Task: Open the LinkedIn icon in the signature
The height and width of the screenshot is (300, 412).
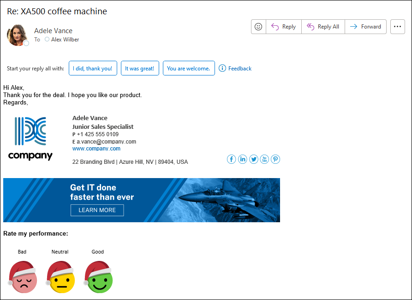Action: tap(242, 159)
